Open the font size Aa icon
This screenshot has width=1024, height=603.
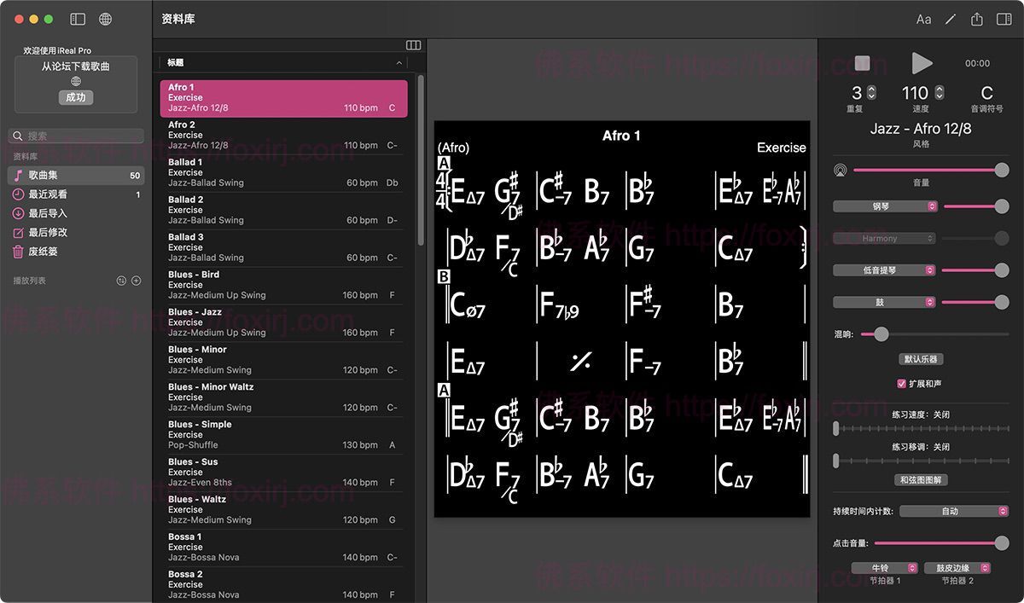(923, 19)
